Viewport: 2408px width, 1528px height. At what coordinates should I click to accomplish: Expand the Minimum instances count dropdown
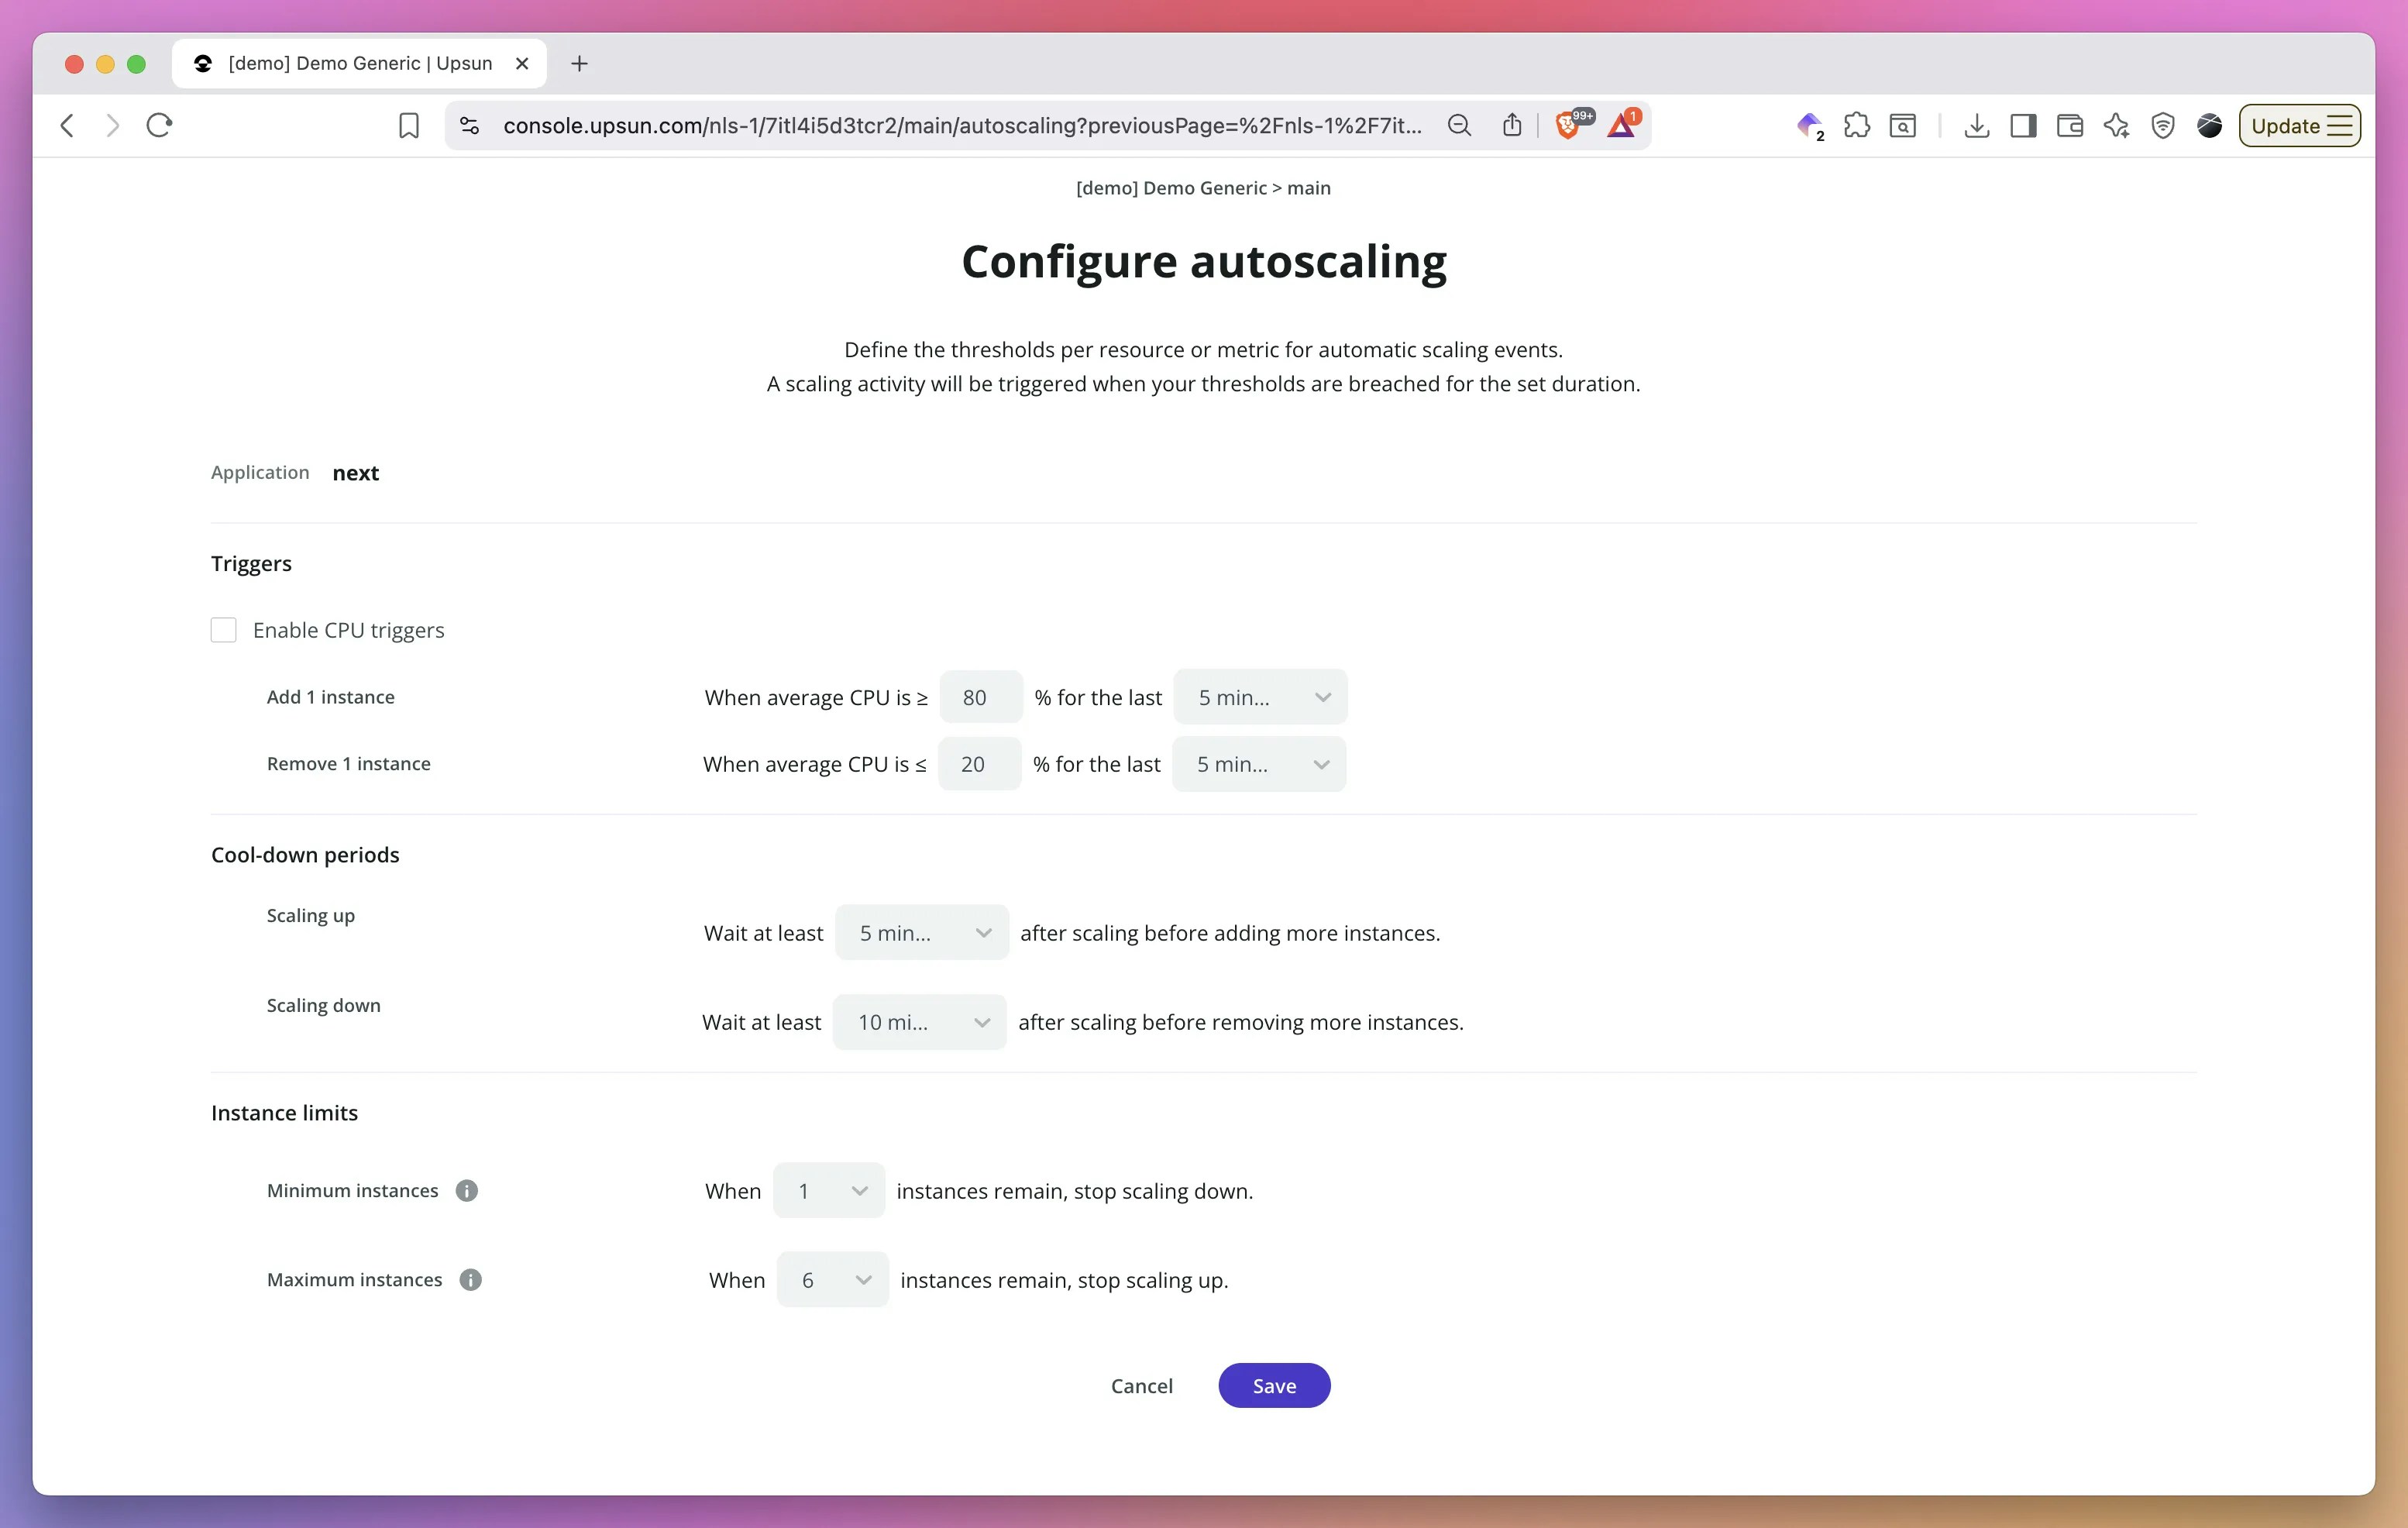coord(828,1190)
